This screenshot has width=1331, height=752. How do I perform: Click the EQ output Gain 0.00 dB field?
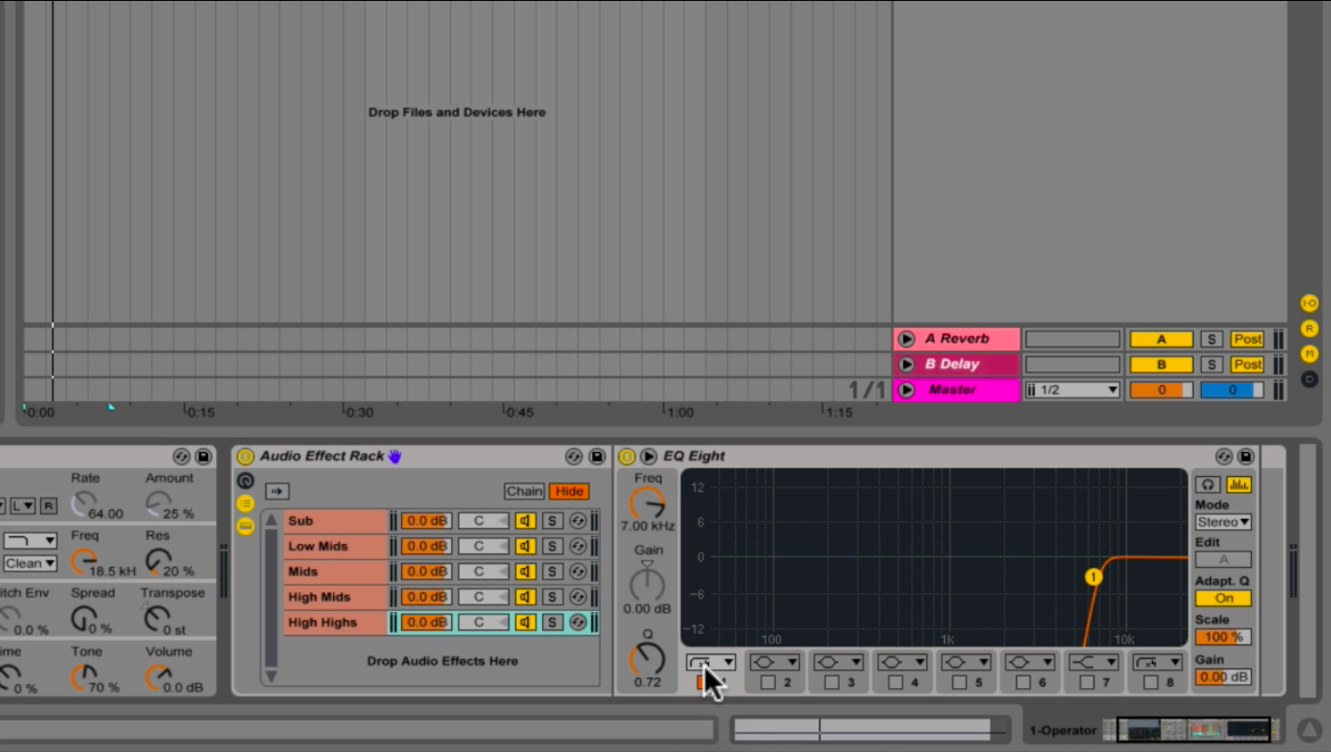click(1223, 677)
